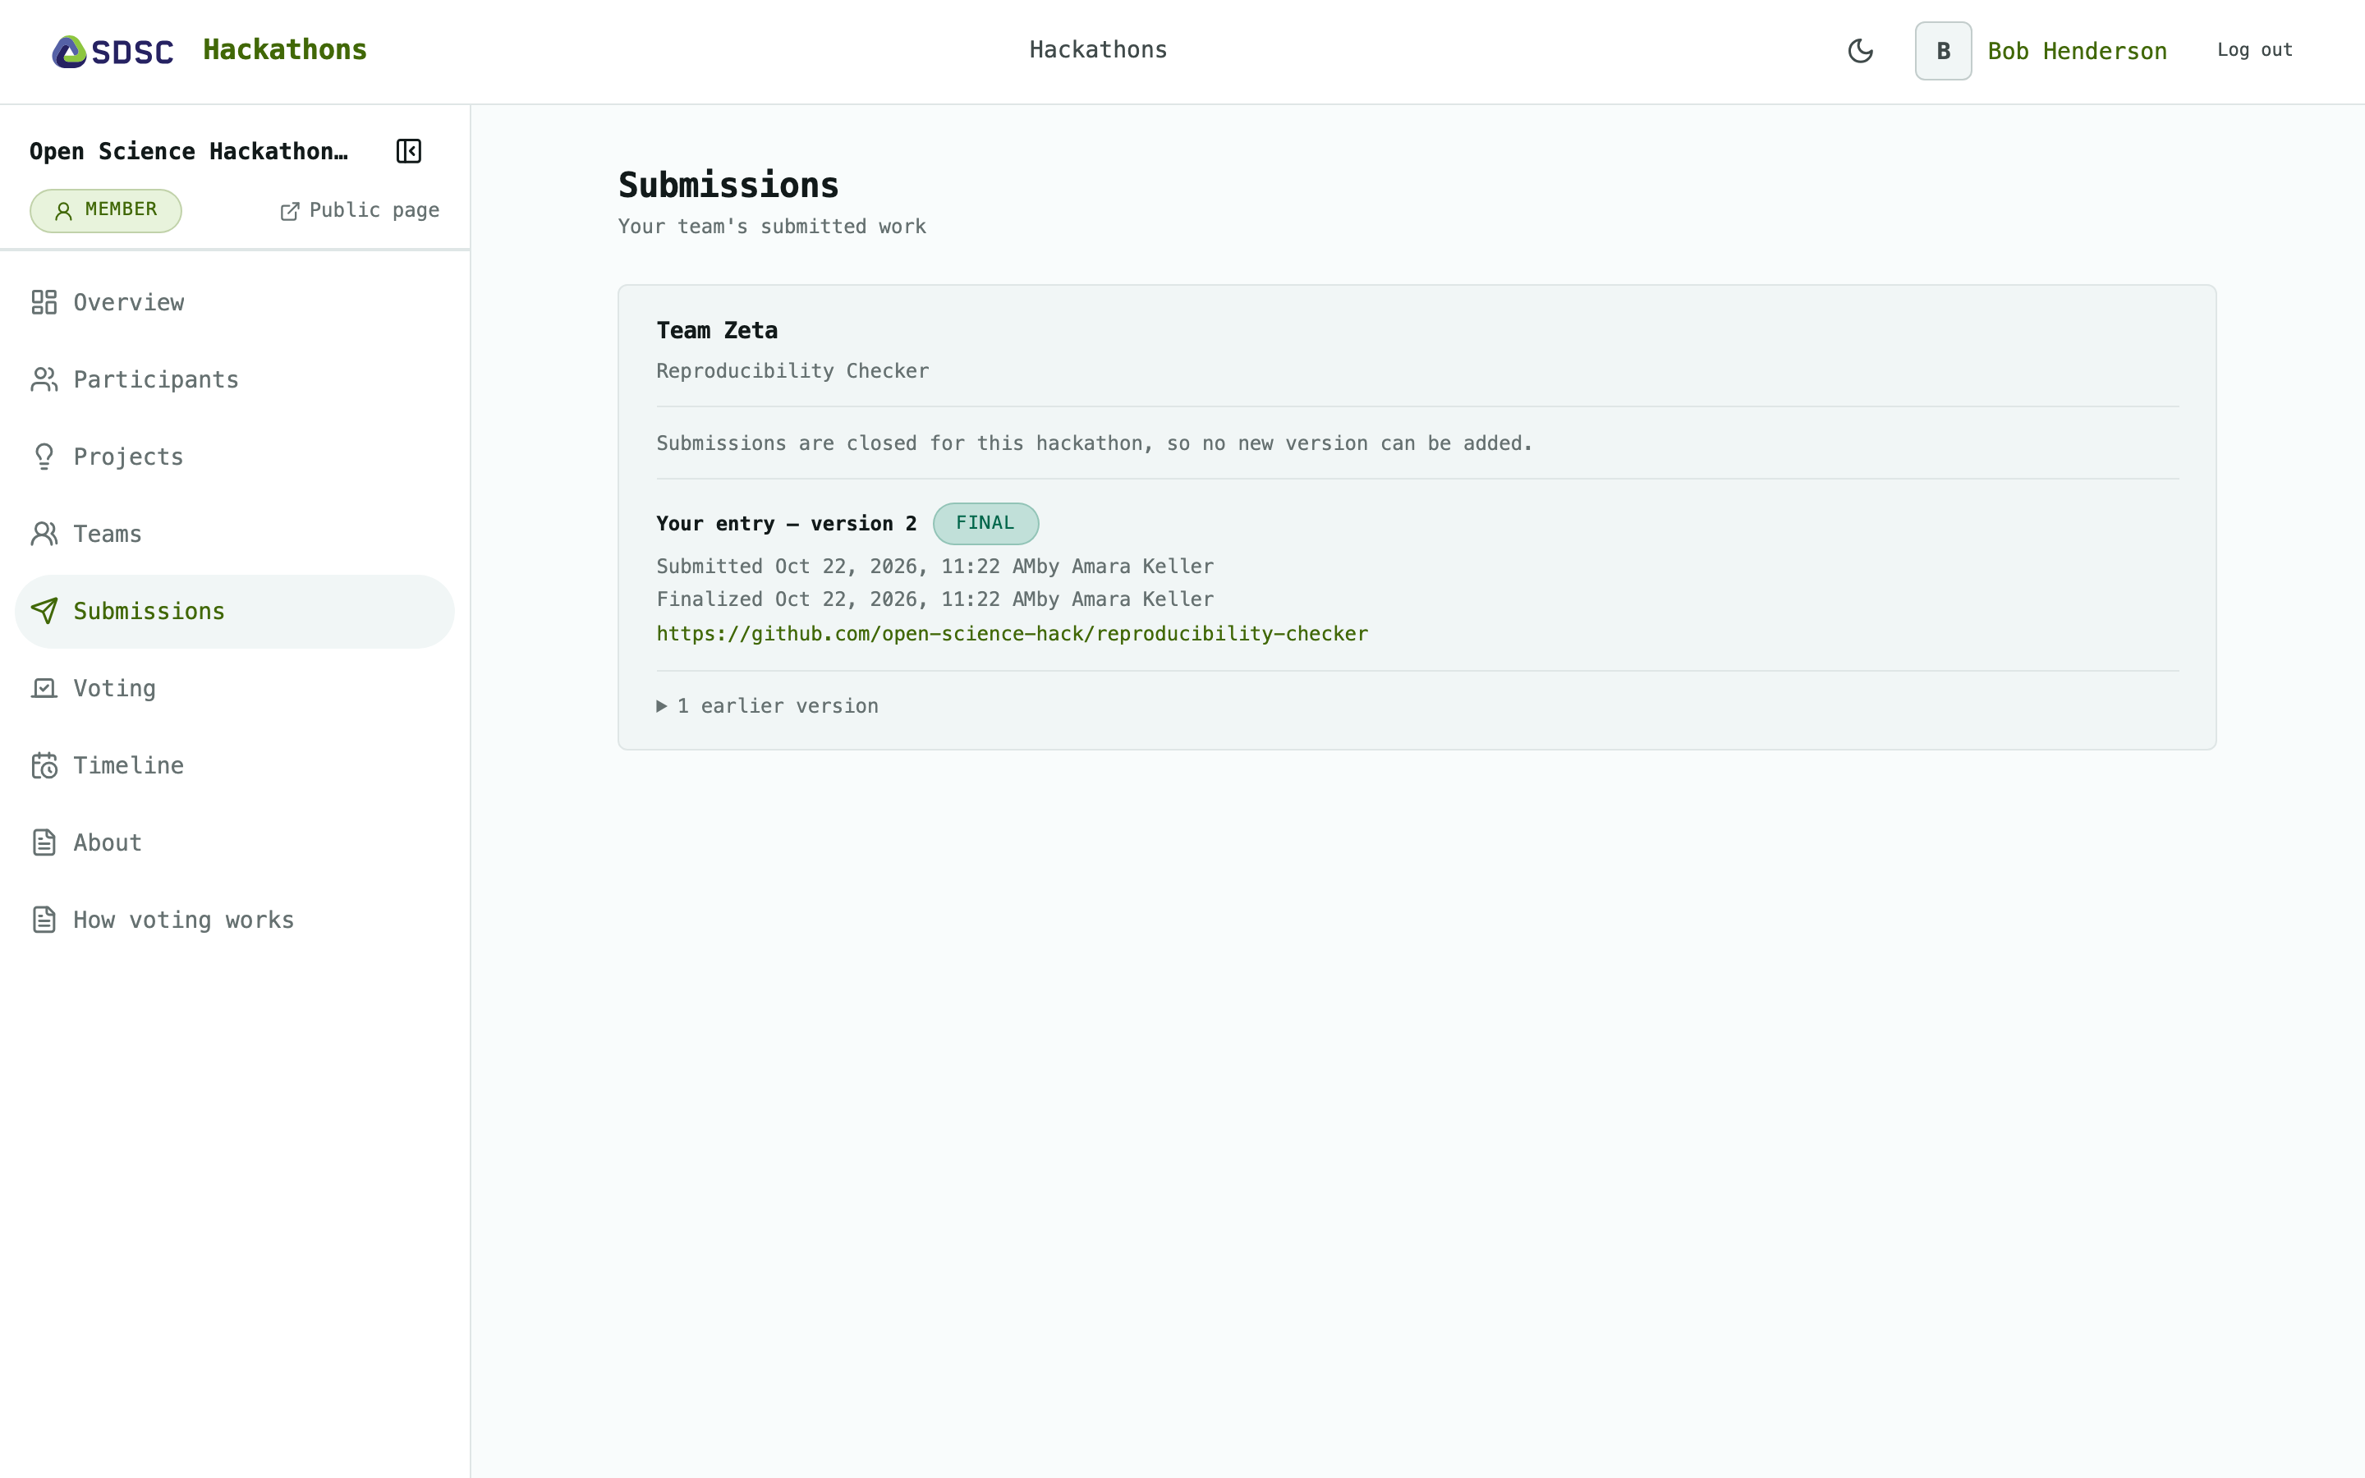This screenshot has width=2365, height=1478.
Task: Click the MEMBER role badge
Action: tap(106, 210)
